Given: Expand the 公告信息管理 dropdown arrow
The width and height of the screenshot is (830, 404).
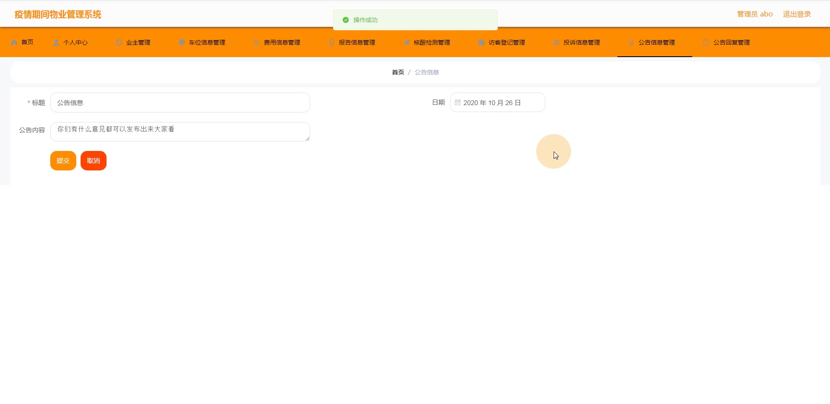Looking at the screenshot, I should coord(681,42).
